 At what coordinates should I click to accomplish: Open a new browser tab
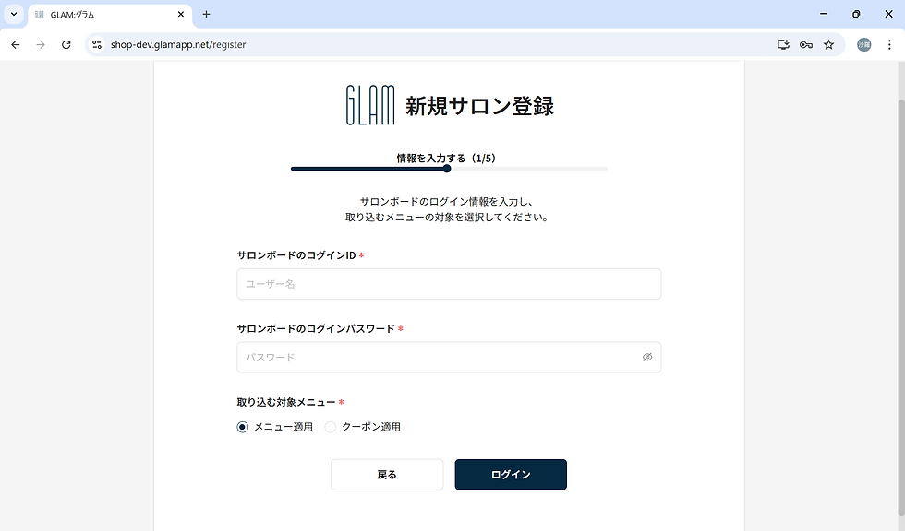[x=205, y=14]
